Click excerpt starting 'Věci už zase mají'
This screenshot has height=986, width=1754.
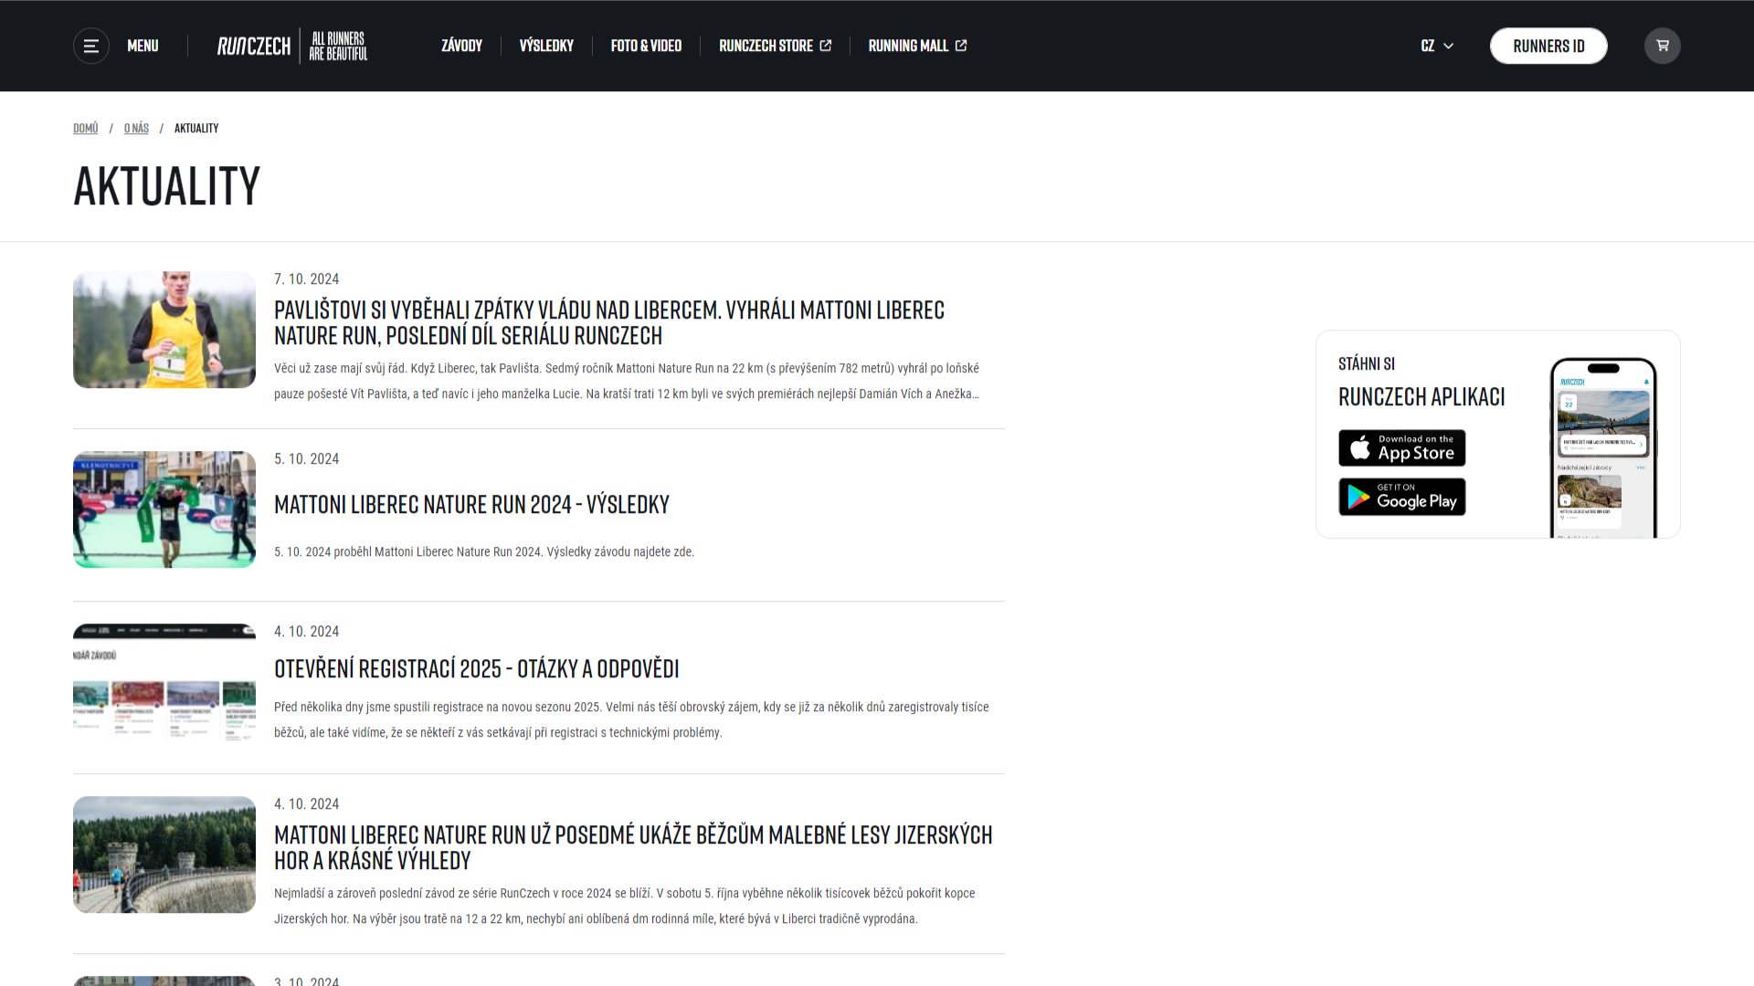[627, 382]
